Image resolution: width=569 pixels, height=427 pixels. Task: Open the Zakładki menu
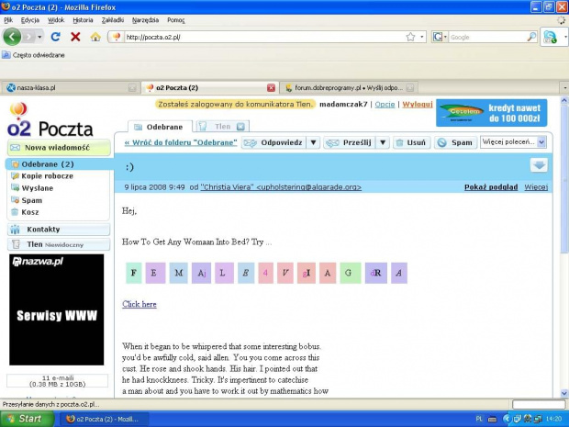pyautogui.click(x=113, y=20)
